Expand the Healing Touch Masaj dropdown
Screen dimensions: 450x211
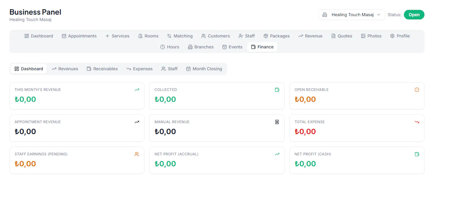[x=352, y=15]
